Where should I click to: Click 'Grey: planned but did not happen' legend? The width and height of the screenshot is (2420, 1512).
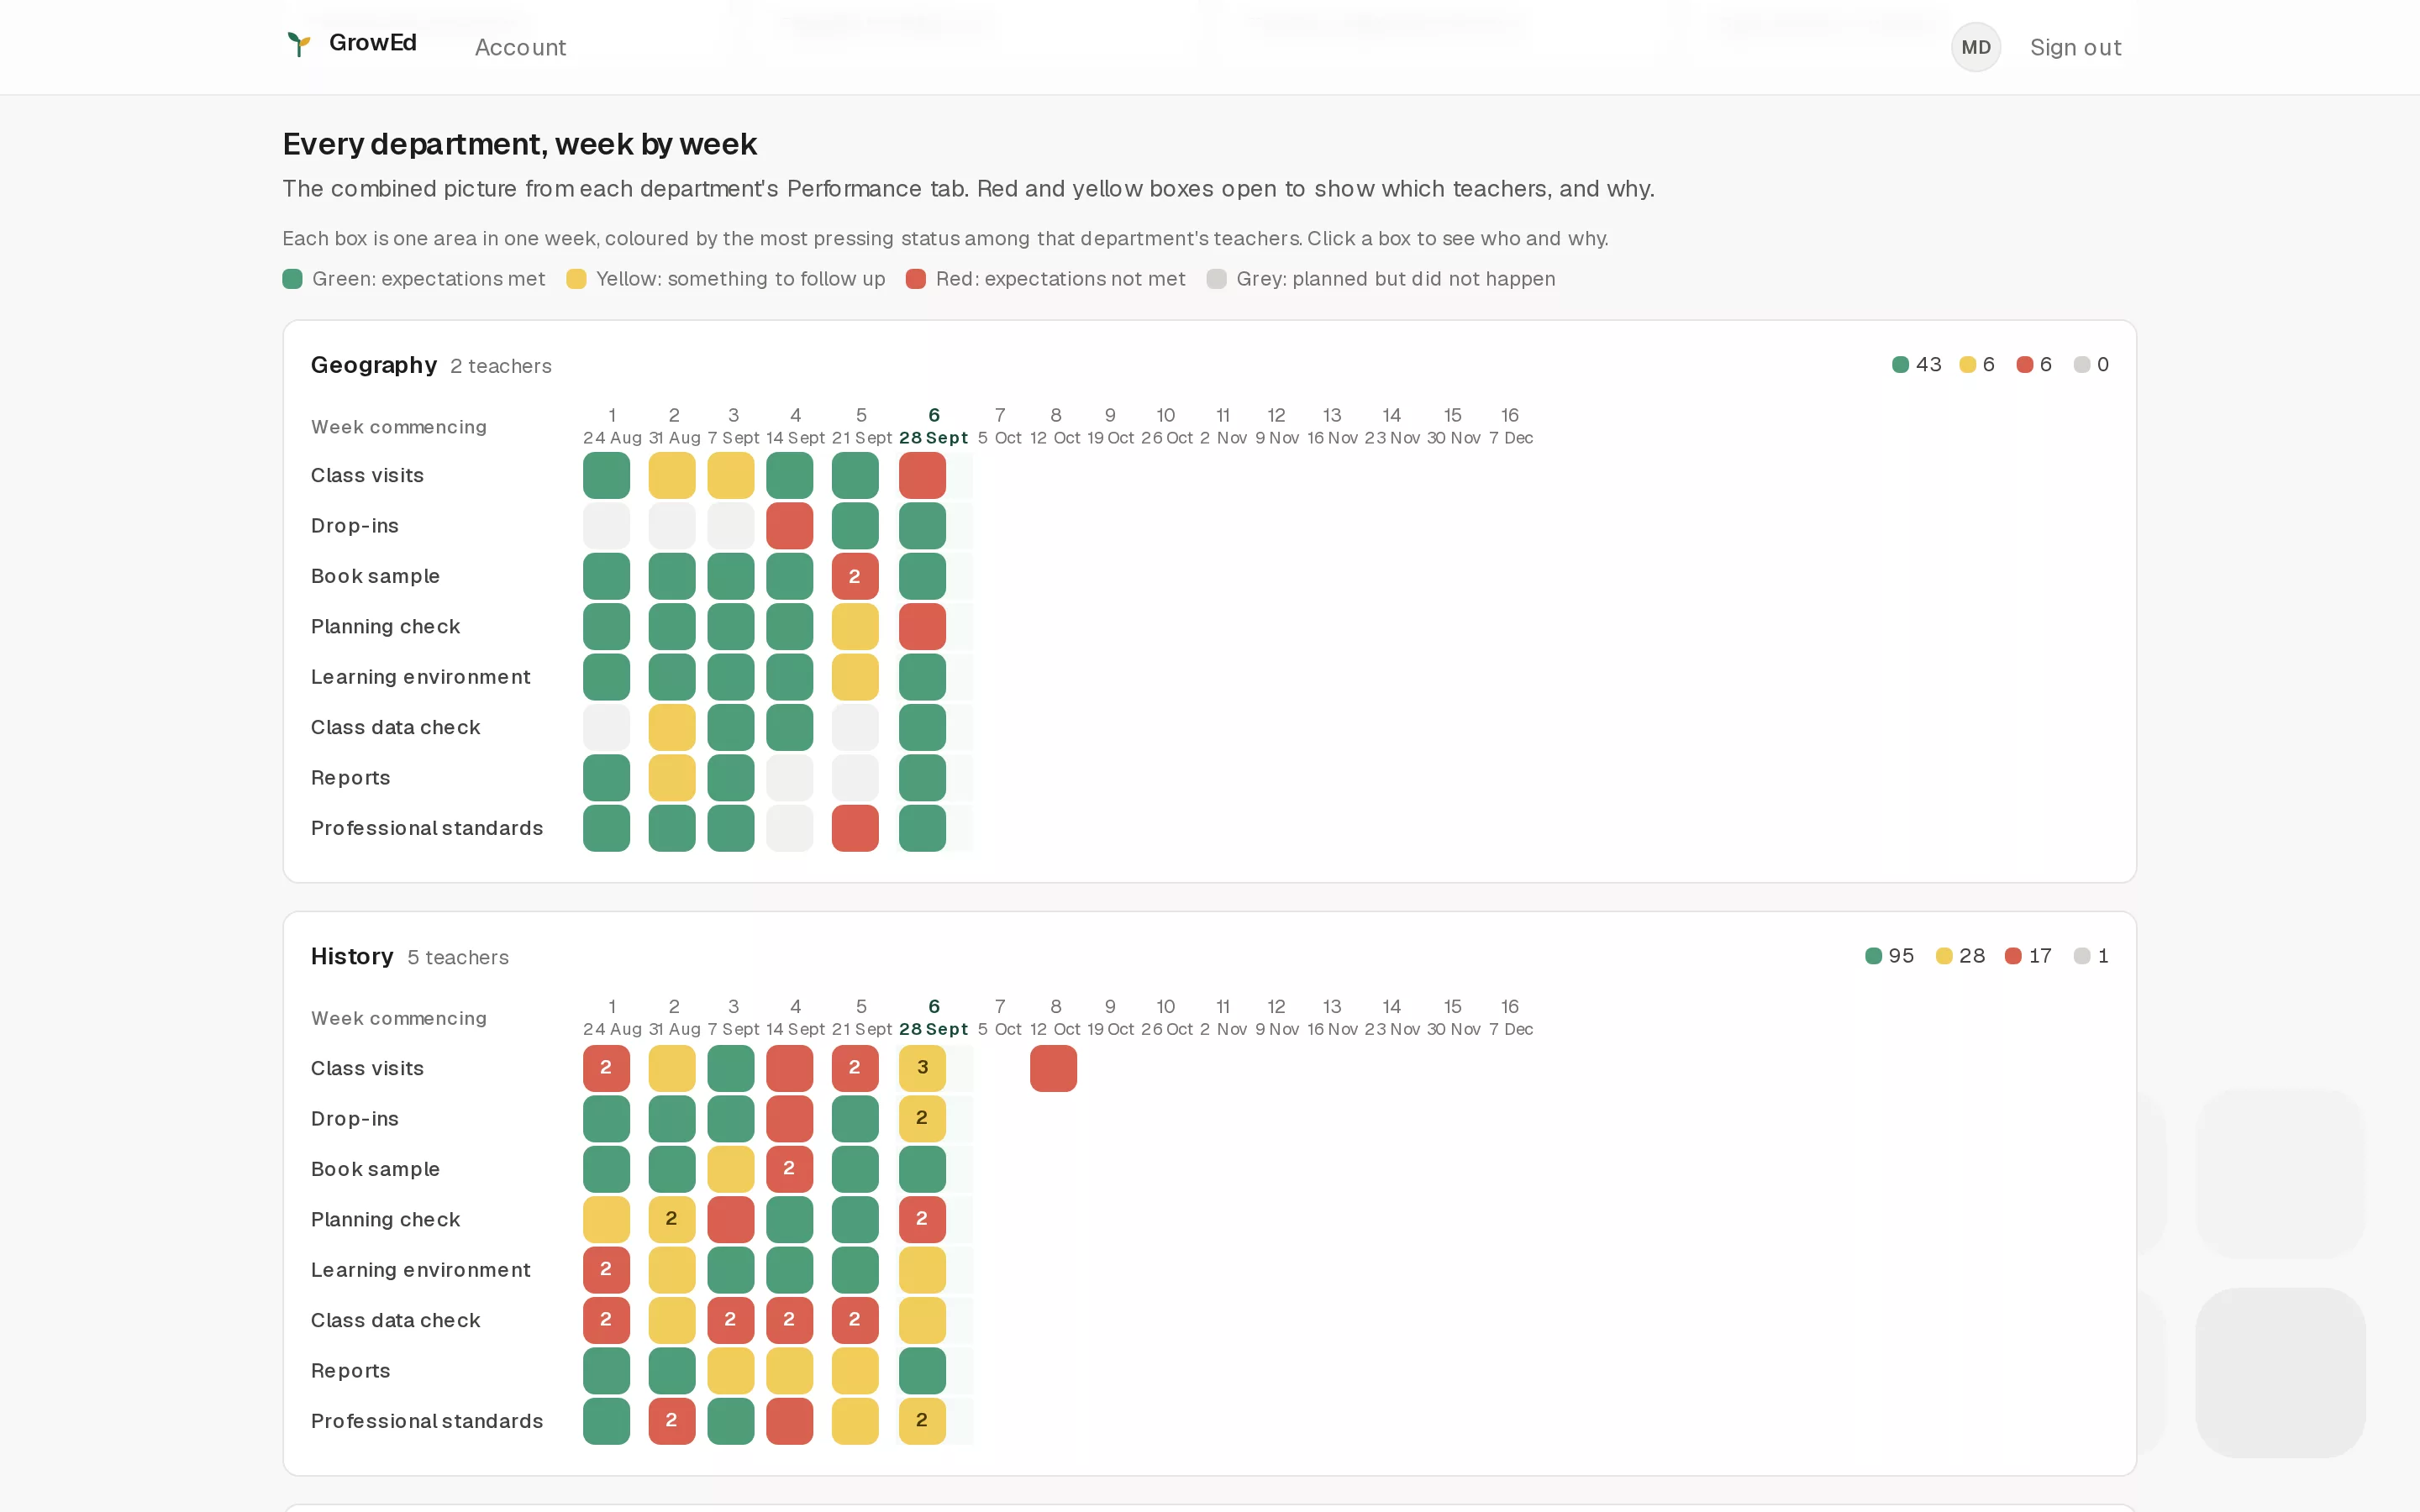click(x=1381, y=279)
